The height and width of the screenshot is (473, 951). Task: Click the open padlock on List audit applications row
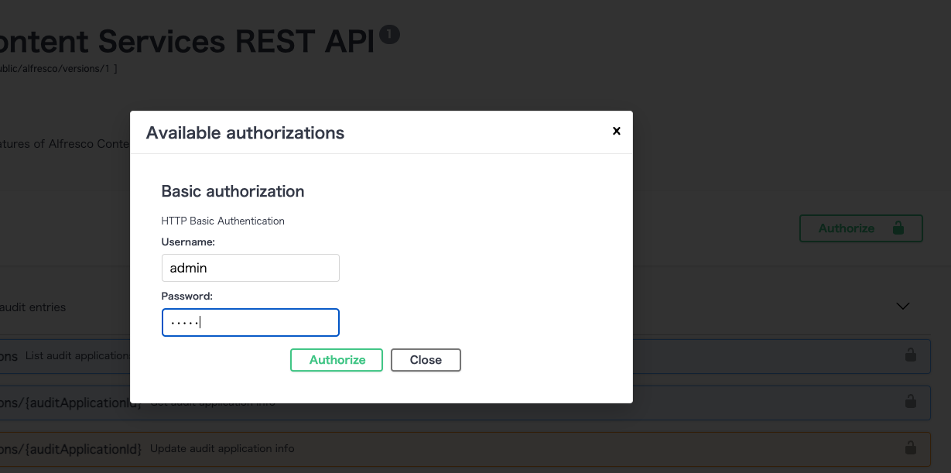point(911,356)
